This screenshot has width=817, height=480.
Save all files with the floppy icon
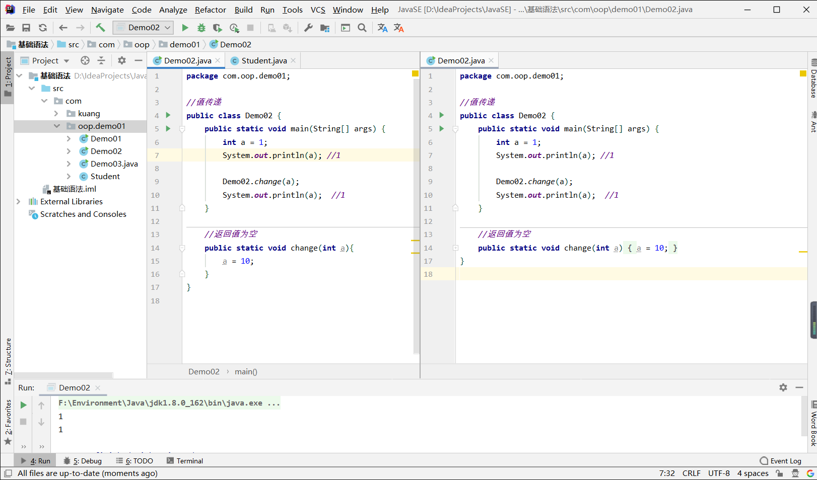(x=26, y=28)
